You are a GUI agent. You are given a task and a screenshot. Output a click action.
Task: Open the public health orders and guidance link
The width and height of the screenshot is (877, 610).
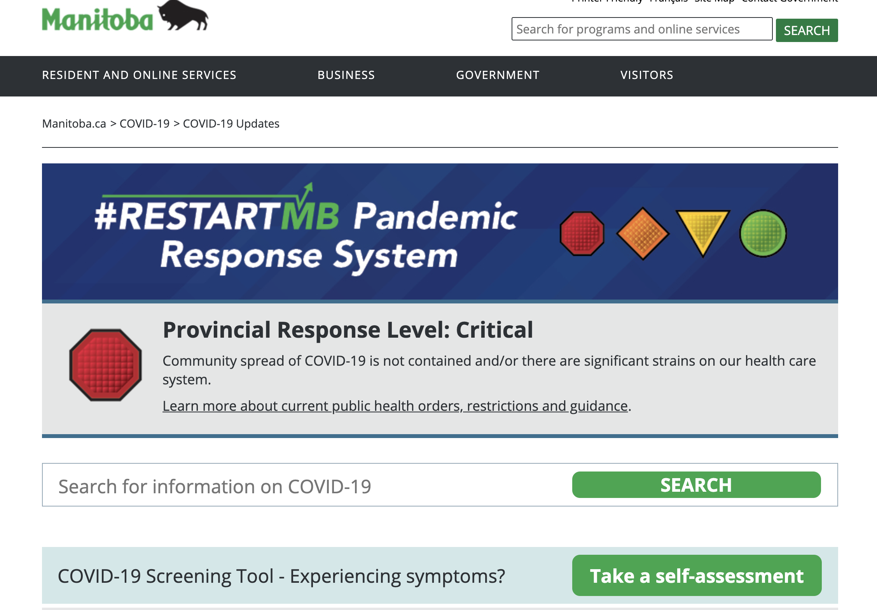(395, 406)
